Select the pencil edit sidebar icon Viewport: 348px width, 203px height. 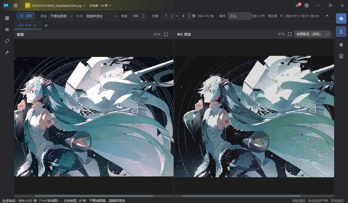click(7, 52)
